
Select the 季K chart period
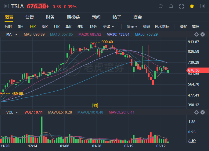pos(69,27)
